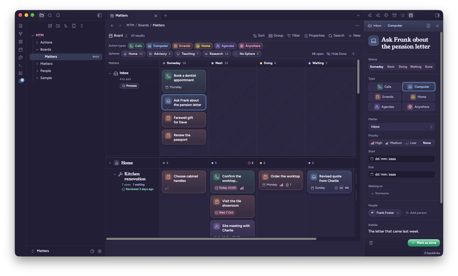Image resolution: width=458 pixels, height=276 pixels.
Task: Process the Inbox items
Action: click(x=129, y=86)
